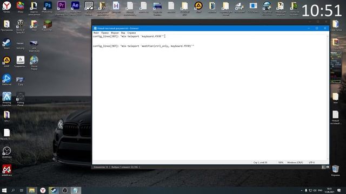
Task: Select the Программы desktop folder
Action: [6, 25]
